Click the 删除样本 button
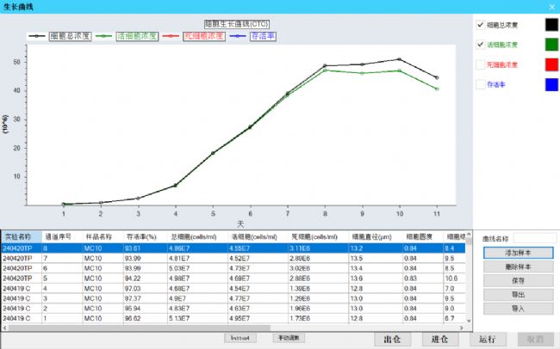The image size is (560, 349). point(518,266)
